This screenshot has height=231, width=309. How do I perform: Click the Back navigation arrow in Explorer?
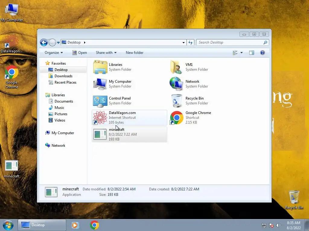(x=44, y=42)
